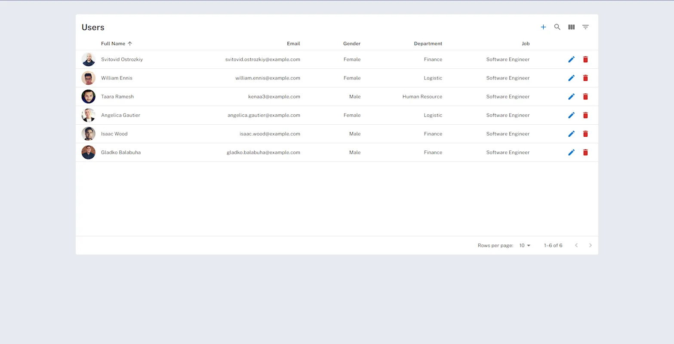Viewport: 674px width, 344px height.
Task: Go to next page arrow
Action: [590, 246]
